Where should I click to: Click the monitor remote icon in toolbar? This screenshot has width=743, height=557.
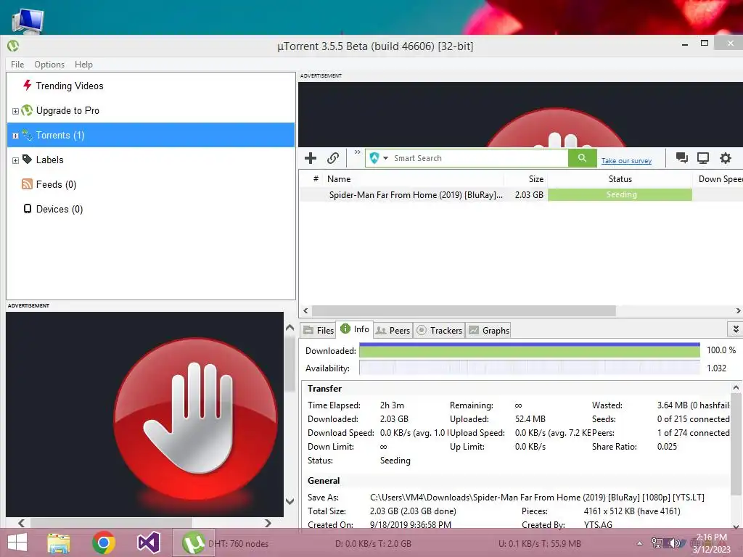tap(702, 157)
